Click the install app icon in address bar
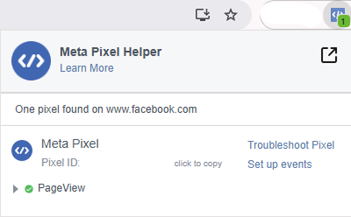351x217 pixels. (x=203, y=15)
